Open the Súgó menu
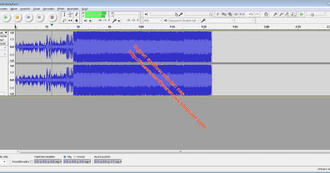This screenshot has height=173, width=330. [x=85, y=9]
